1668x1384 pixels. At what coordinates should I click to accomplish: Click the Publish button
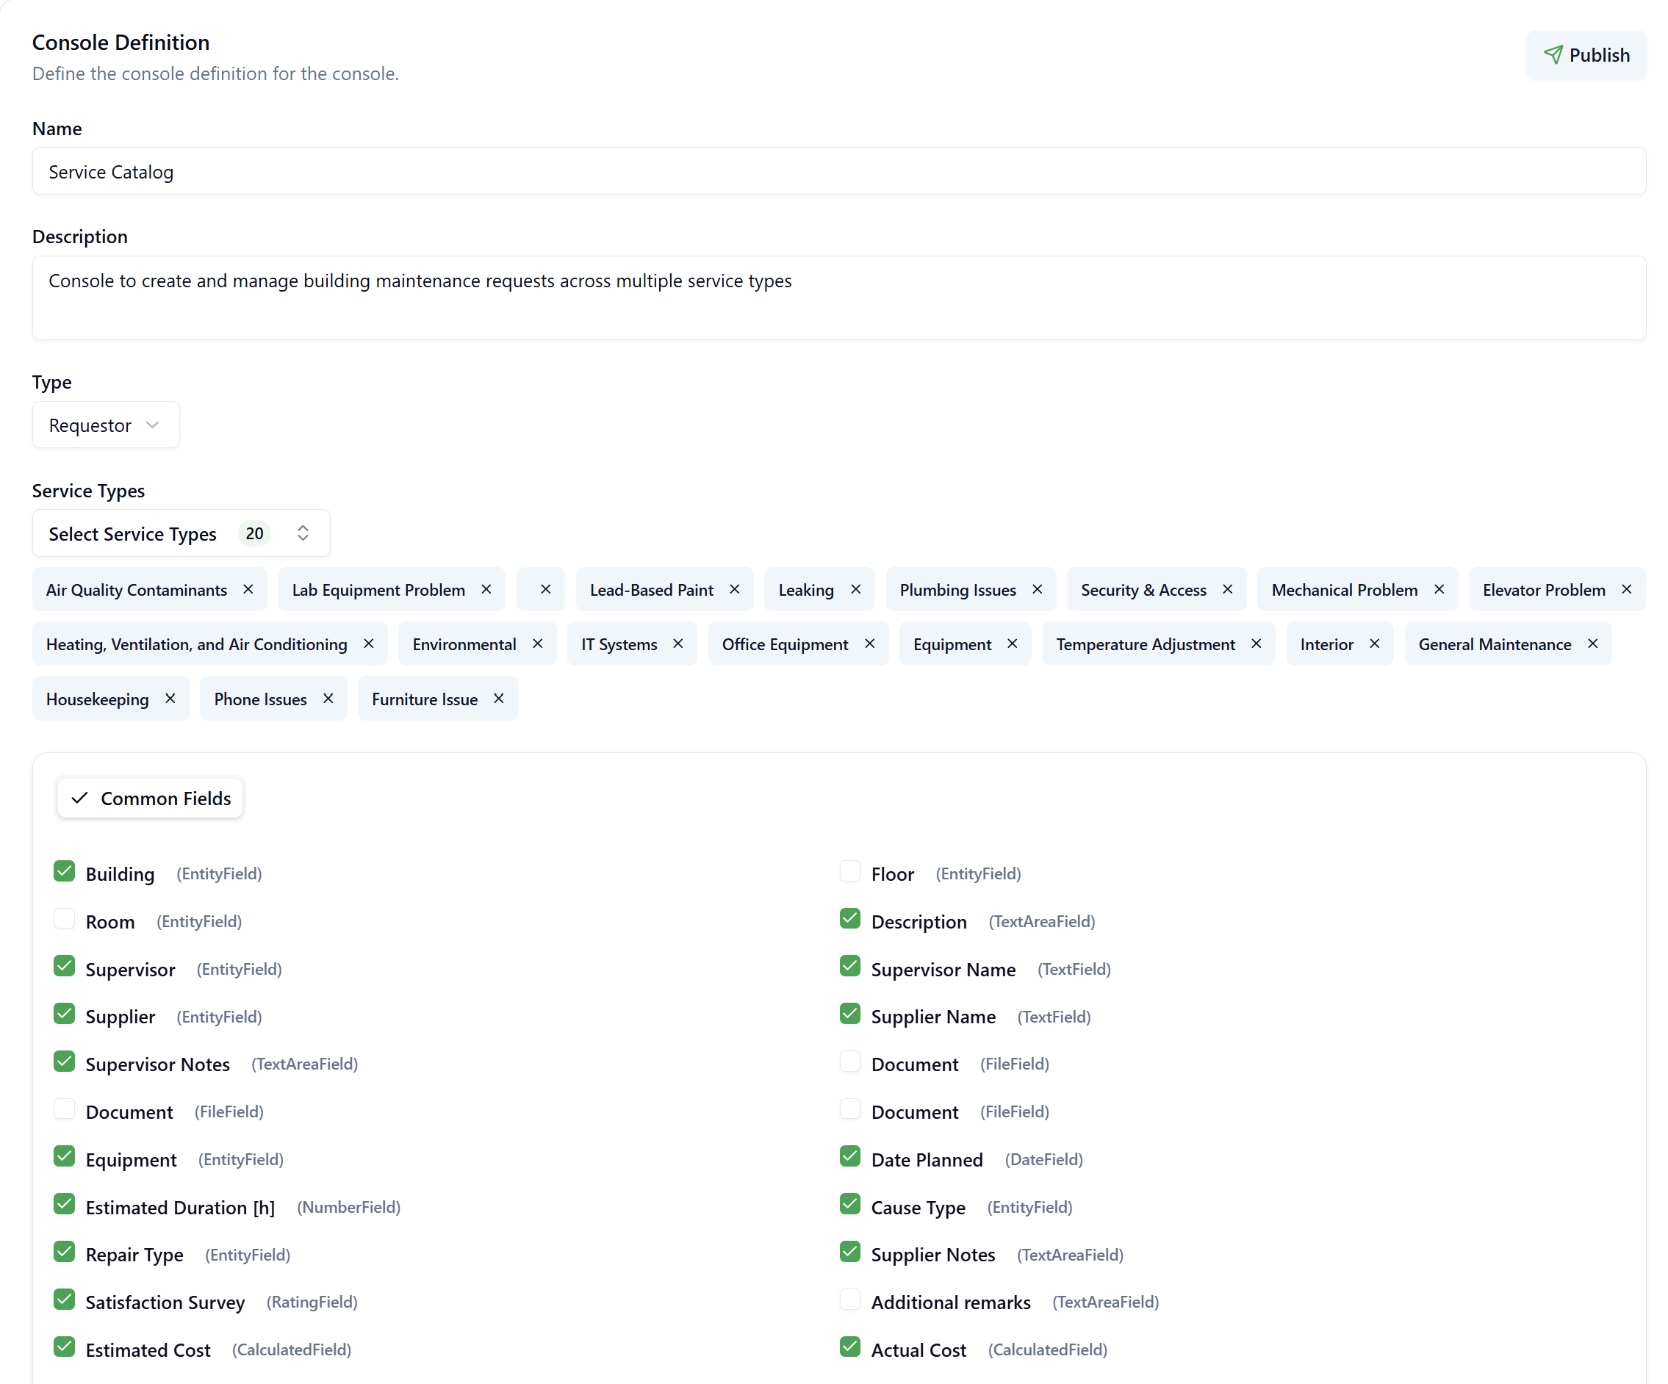(x=1586, y=55)
